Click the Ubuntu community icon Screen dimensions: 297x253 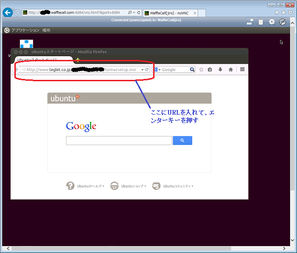point(156,186)
